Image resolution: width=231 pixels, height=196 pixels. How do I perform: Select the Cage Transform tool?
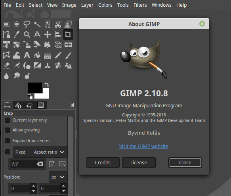click(x=6, y=55)
